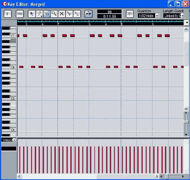Open the Quantize 1/32 Note dropdown
This screenshot has width=190, height=180.
pyautogui.click(x=149, y=16)
